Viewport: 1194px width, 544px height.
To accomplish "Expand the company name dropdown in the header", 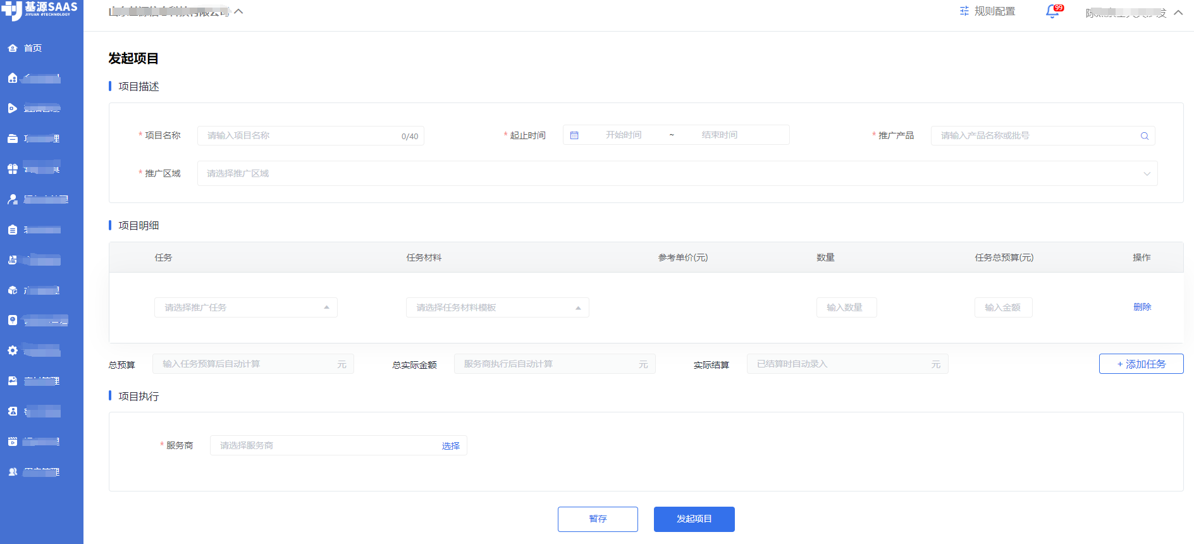I will (x=238, y=11).
